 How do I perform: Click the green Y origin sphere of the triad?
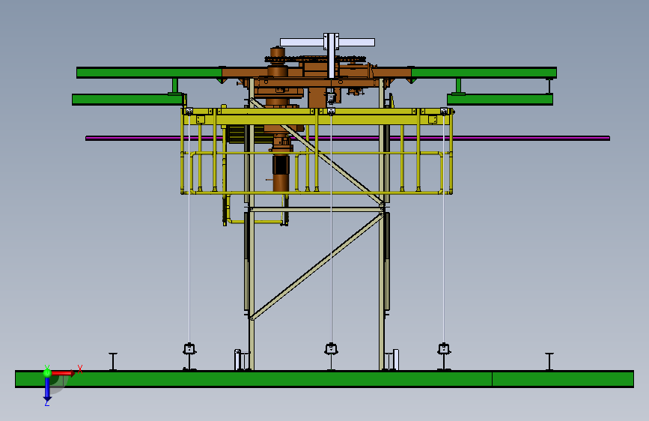click(47, 372)
